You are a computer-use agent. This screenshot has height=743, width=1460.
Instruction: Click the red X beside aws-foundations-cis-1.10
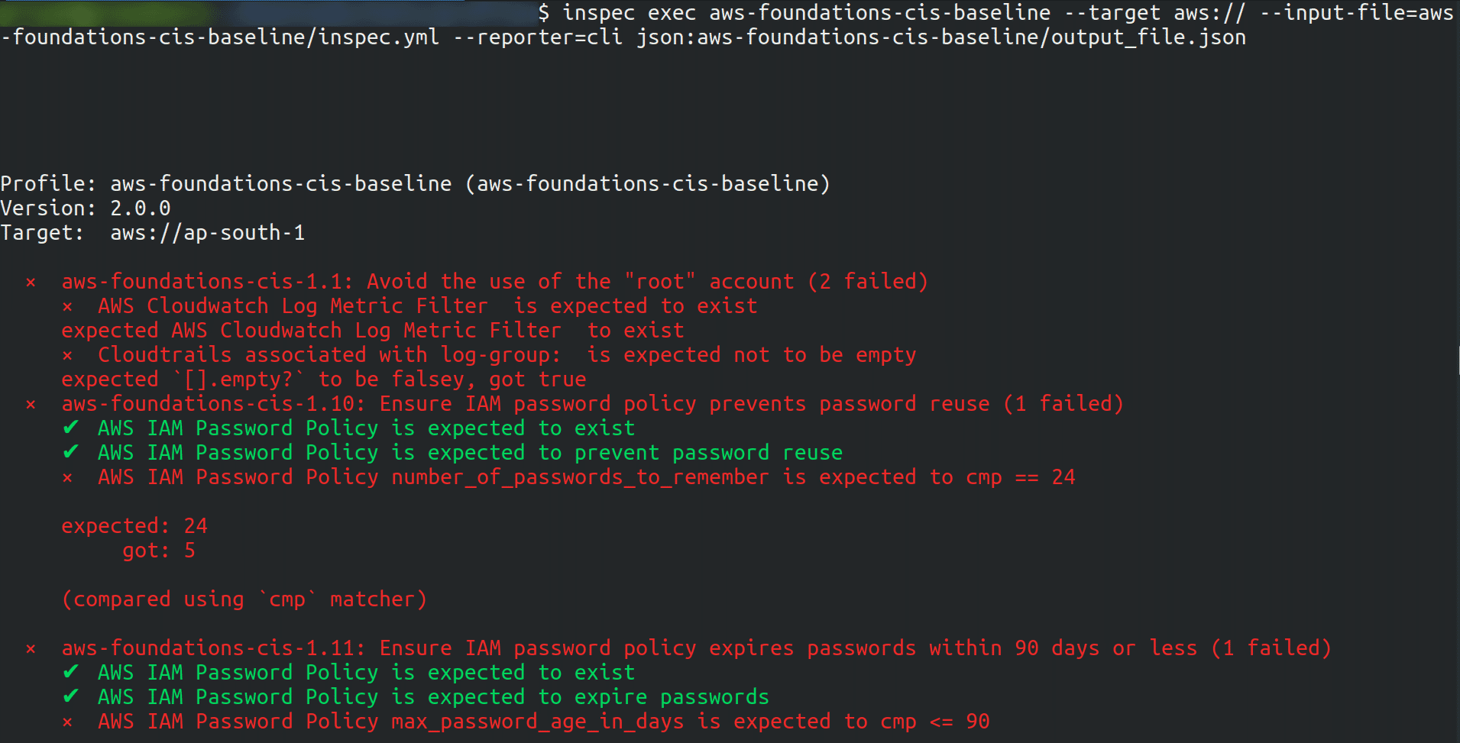click(x=31, y=405)
